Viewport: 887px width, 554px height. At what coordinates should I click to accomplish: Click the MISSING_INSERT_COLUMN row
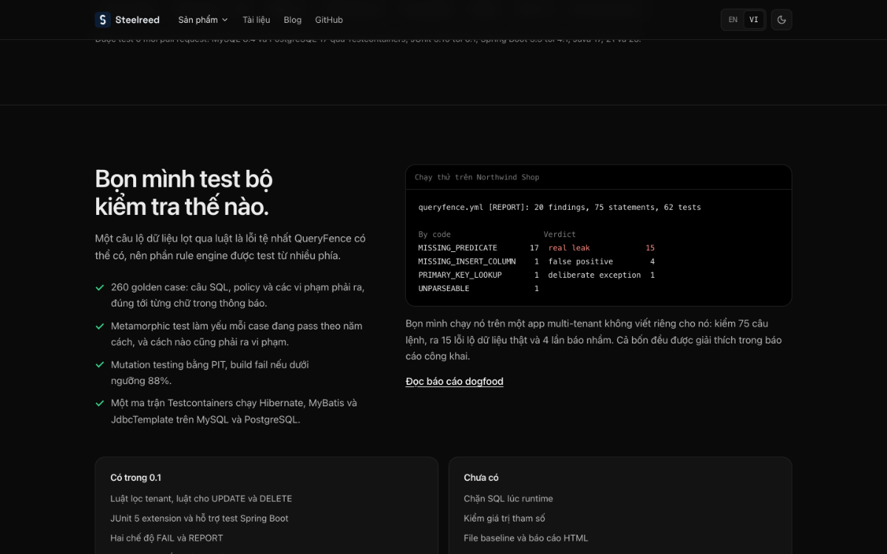click(x=537, y=261)
